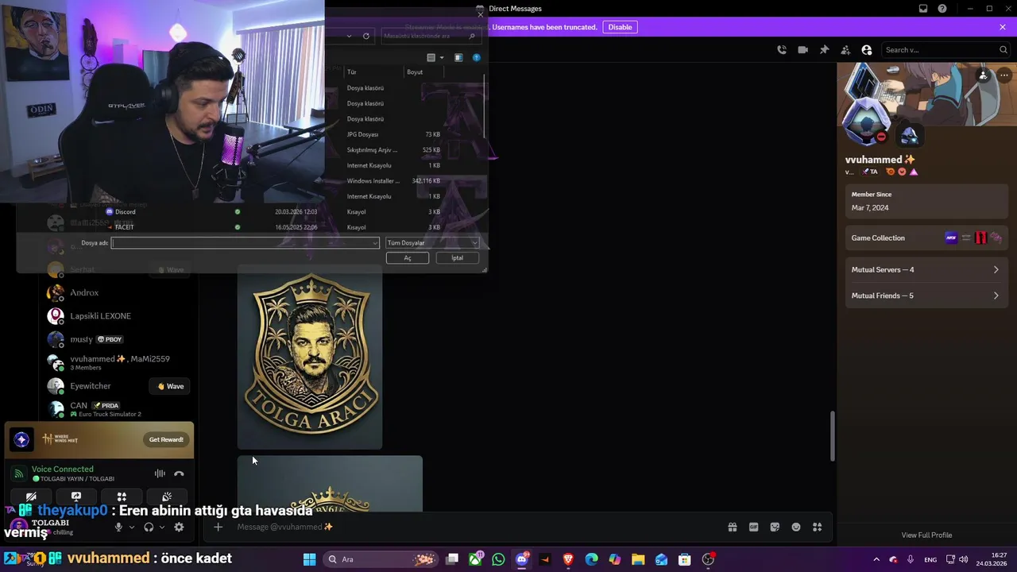Open help icon in the file dialog

477,57
